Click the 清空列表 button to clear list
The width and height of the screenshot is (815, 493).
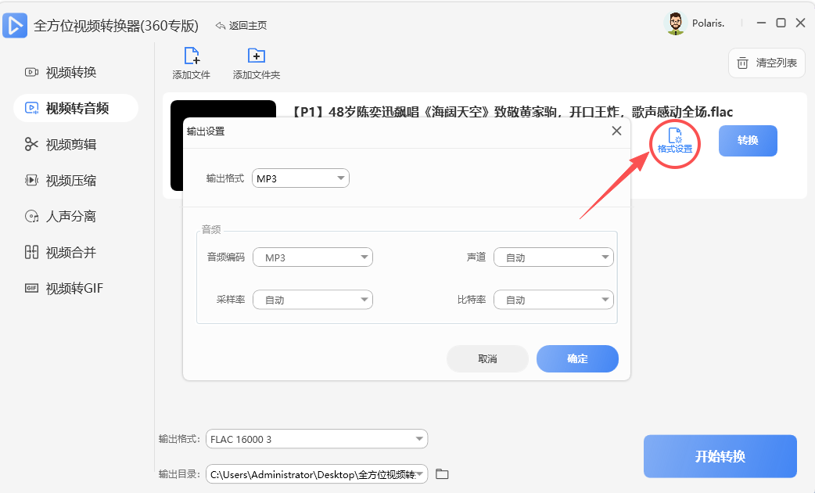766,63
